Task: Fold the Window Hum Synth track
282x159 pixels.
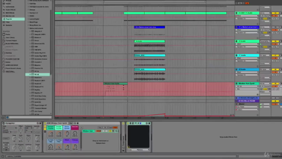Action: tap(237, 83)
